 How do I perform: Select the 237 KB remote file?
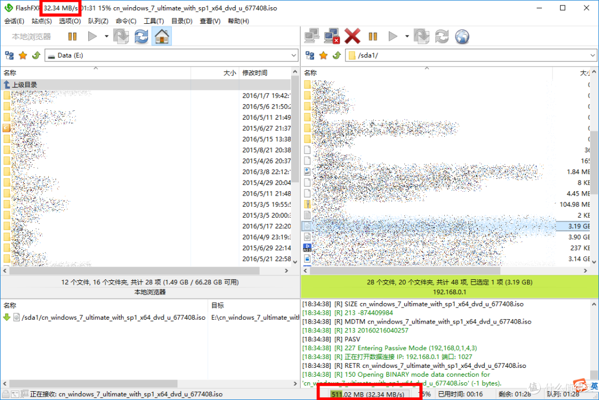pyautogui.click(x=446, y=248)
